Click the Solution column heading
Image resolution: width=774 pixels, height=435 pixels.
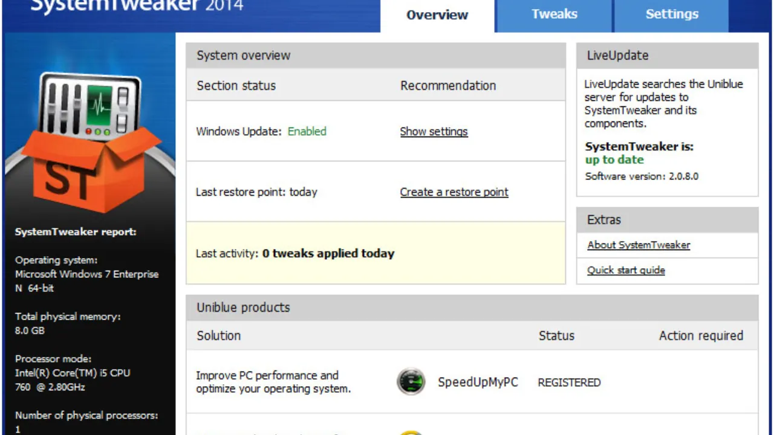pos(218,336)
